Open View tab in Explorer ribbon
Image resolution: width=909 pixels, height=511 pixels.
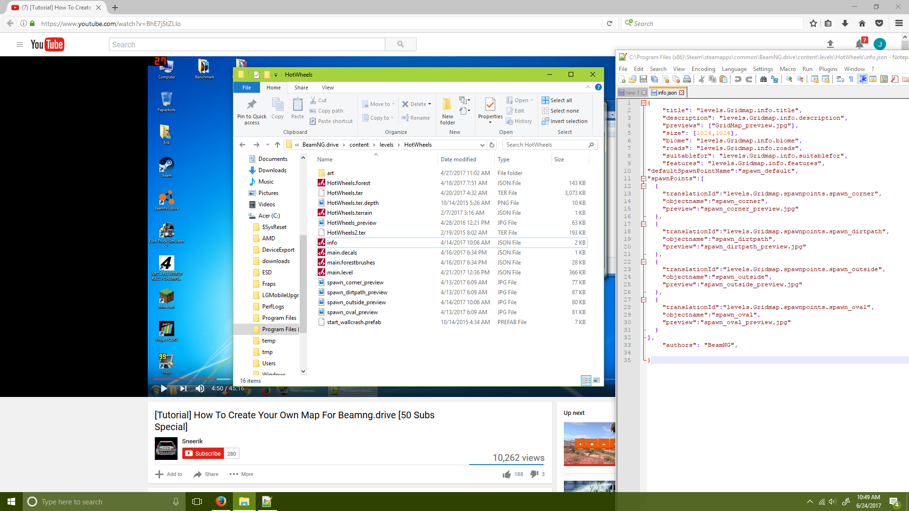coord(328,88)
